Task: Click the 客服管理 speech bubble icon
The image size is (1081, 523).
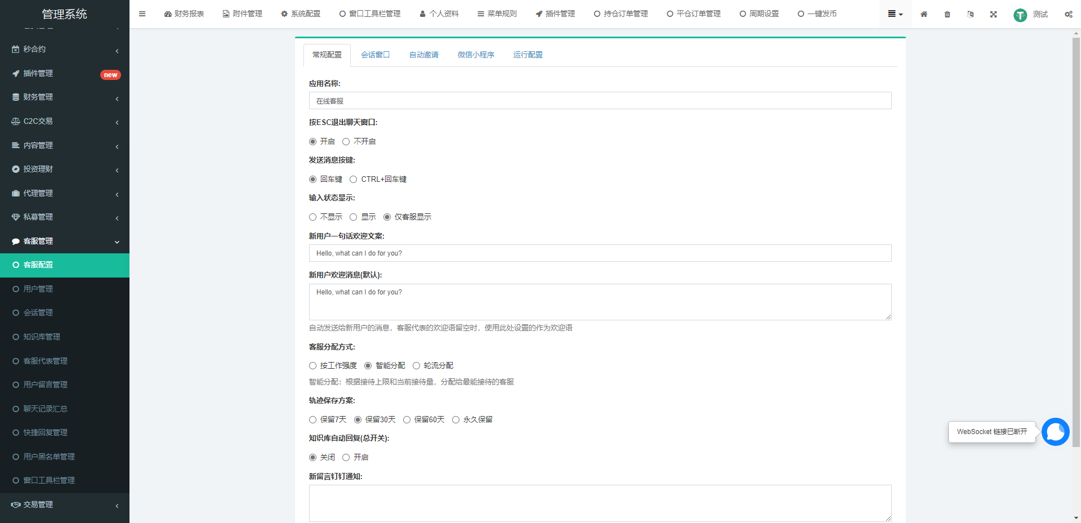Action: click(x=16, y=242)
